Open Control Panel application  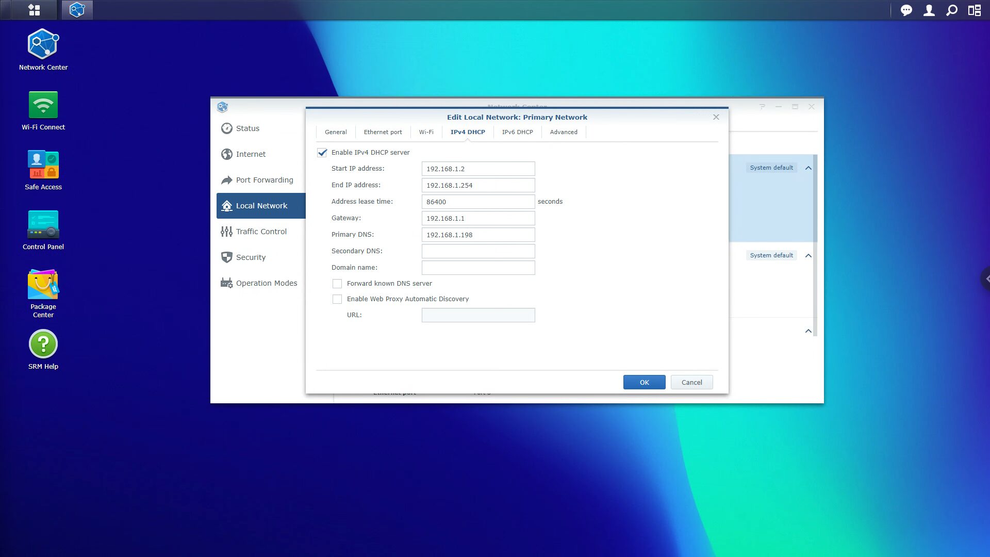click(43, 230)
